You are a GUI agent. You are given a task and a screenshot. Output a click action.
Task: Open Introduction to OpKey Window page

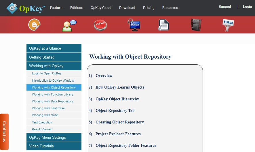54,80
